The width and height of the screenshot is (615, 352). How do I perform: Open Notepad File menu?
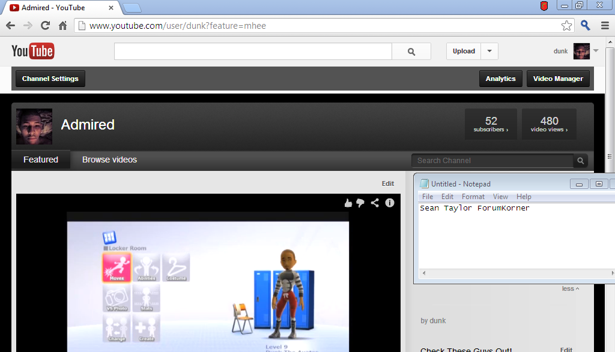coord(428,197)
